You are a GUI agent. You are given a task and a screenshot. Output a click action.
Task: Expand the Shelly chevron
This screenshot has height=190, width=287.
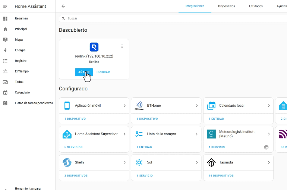[x=124, y=162]
